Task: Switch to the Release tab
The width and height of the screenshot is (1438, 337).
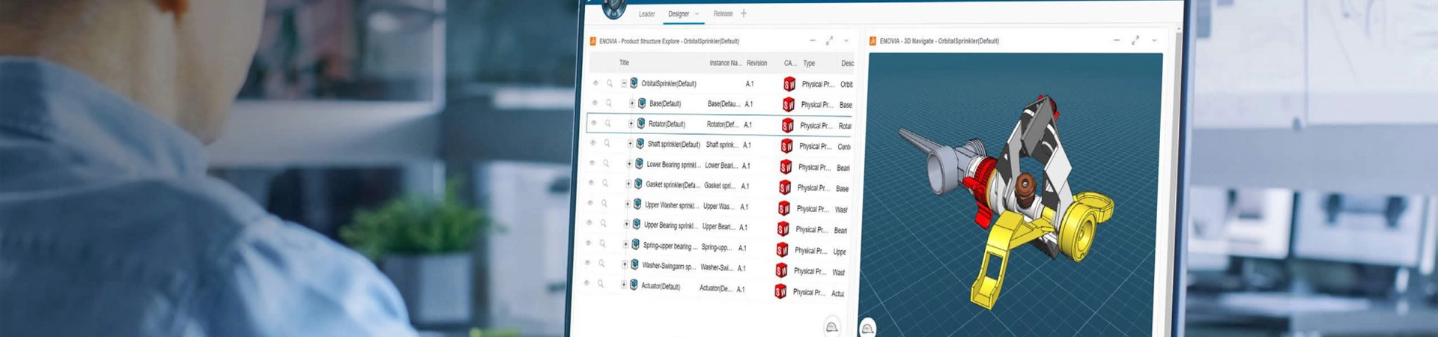Action: 723,13
